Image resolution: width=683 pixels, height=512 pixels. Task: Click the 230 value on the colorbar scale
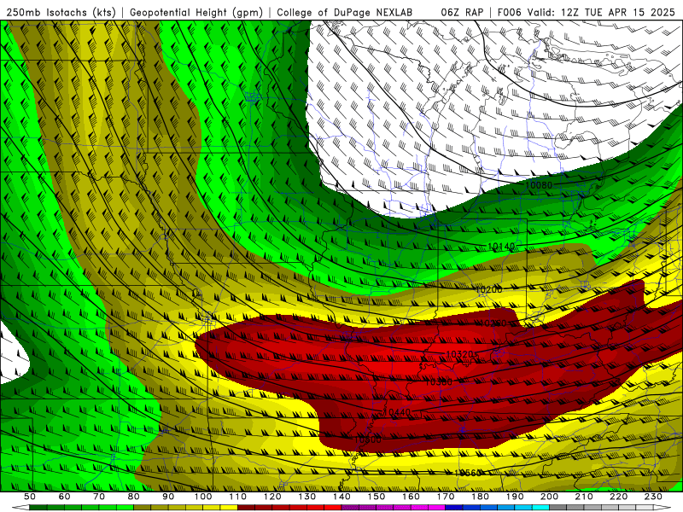click(654, 497)
